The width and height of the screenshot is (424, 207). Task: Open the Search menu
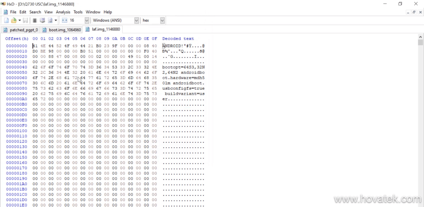pyautogui.click(x=35, y=12)
